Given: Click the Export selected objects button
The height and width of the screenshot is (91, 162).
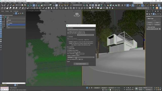Looking at the screenshot, I should pos(81,64).
